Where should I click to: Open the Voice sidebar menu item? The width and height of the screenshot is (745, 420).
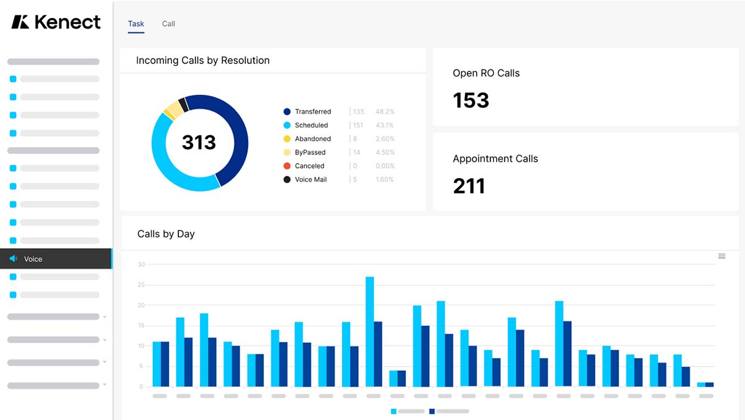(x=56, y=259)
